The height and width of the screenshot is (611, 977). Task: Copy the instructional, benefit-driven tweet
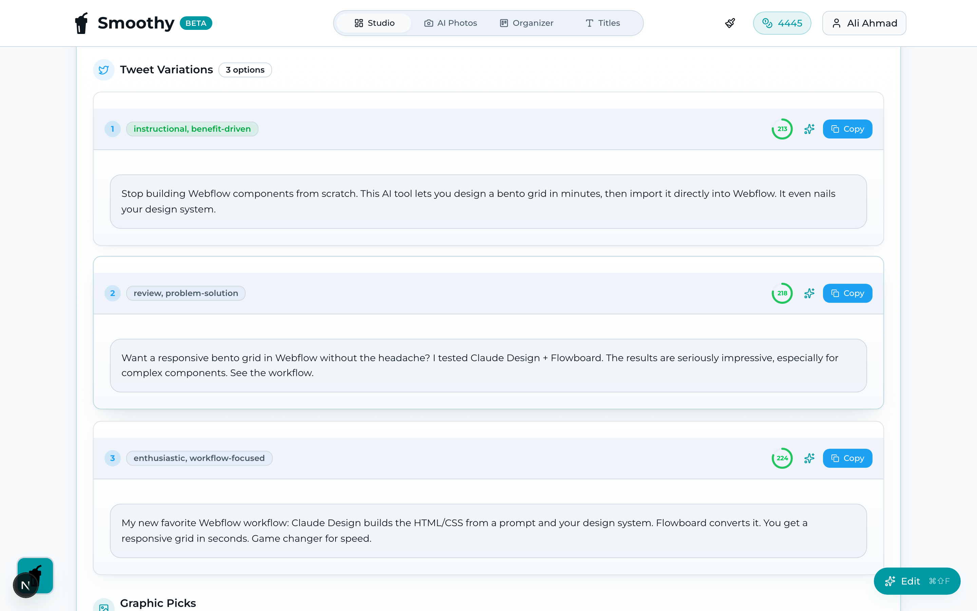847,129
